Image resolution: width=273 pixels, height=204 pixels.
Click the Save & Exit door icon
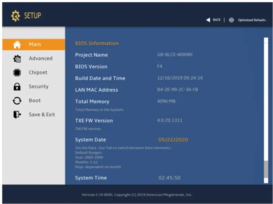pyautogui.click(x=17, y=115)
